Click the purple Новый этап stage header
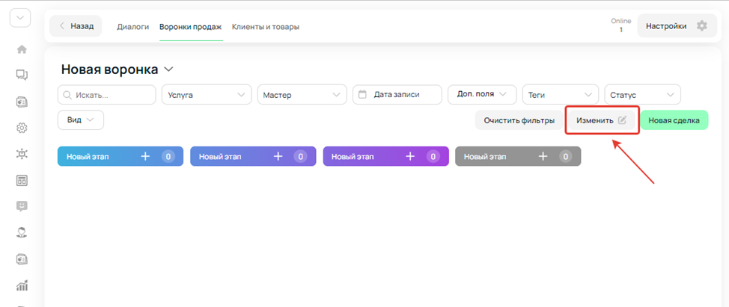729x307 pixels. (386, 156)
